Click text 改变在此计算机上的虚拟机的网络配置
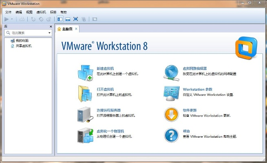267x163 pixels. click(x=210, y=74)
